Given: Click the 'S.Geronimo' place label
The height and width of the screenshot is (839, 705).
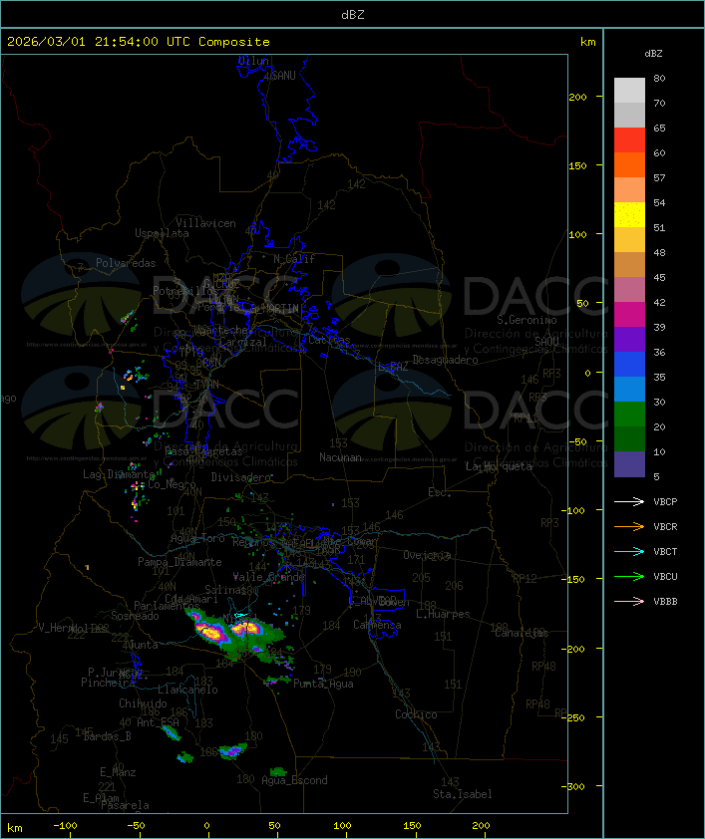Looking at the screenshot, I should click(x=527, y=320).
